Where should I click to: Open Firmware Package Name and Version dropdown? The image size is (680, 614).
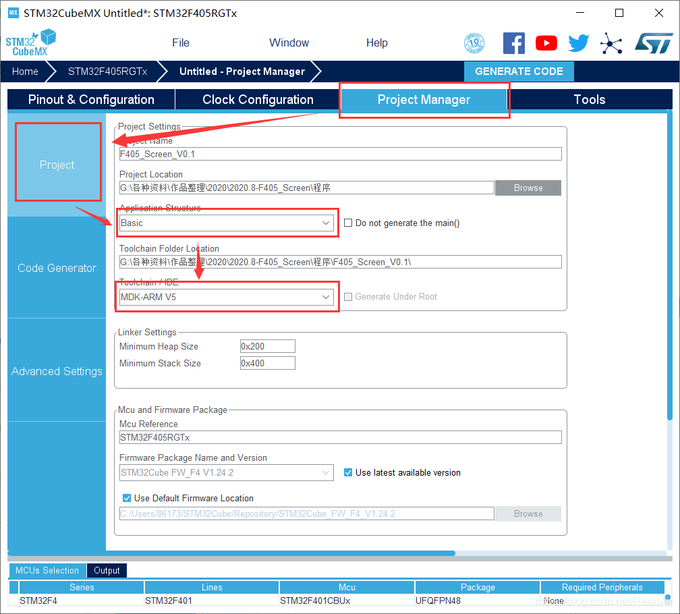[227, 472]
